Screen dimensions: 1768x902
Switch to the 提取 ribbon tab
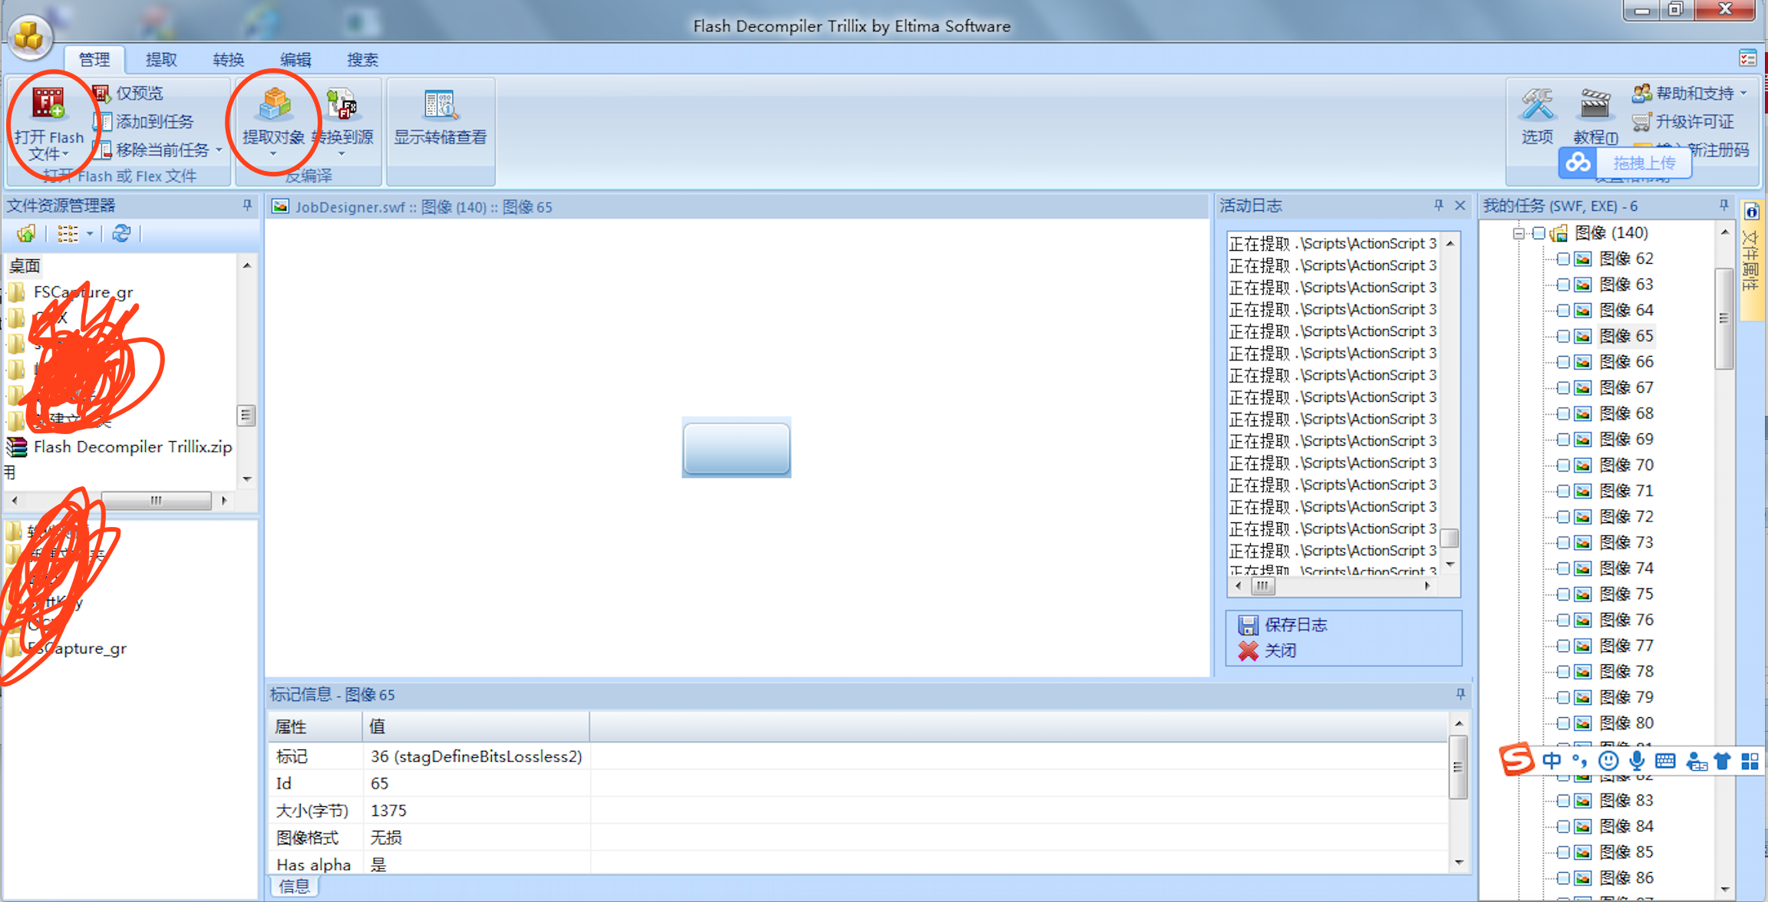pyautogui.click(x=161, y=60)
